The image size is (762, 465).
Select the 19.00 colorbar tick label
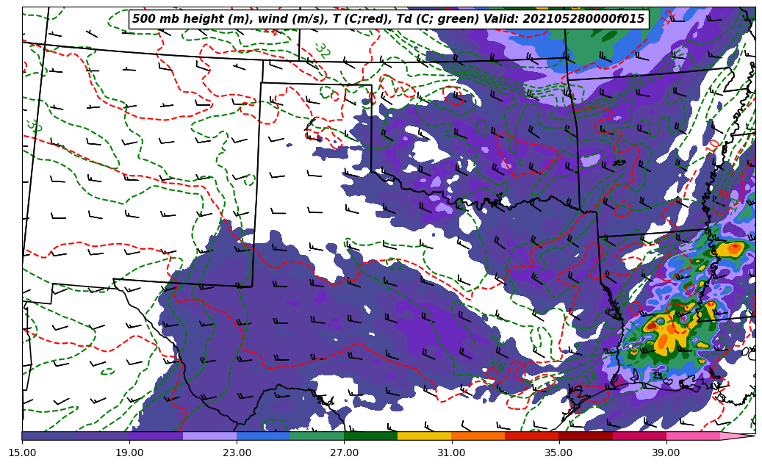coord(129,453)
